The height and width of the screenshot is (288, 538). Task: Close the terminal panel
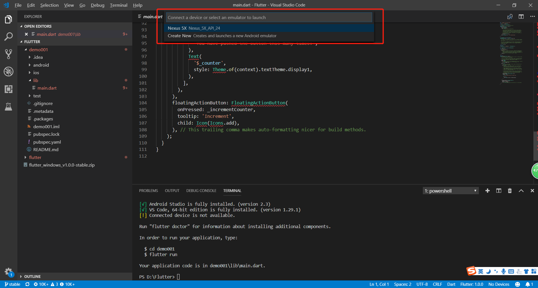(532, 191)
